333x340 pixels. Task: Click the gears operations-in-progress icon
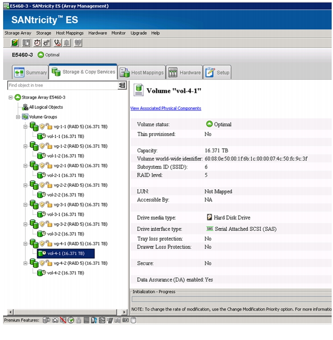tap(46, 43)
